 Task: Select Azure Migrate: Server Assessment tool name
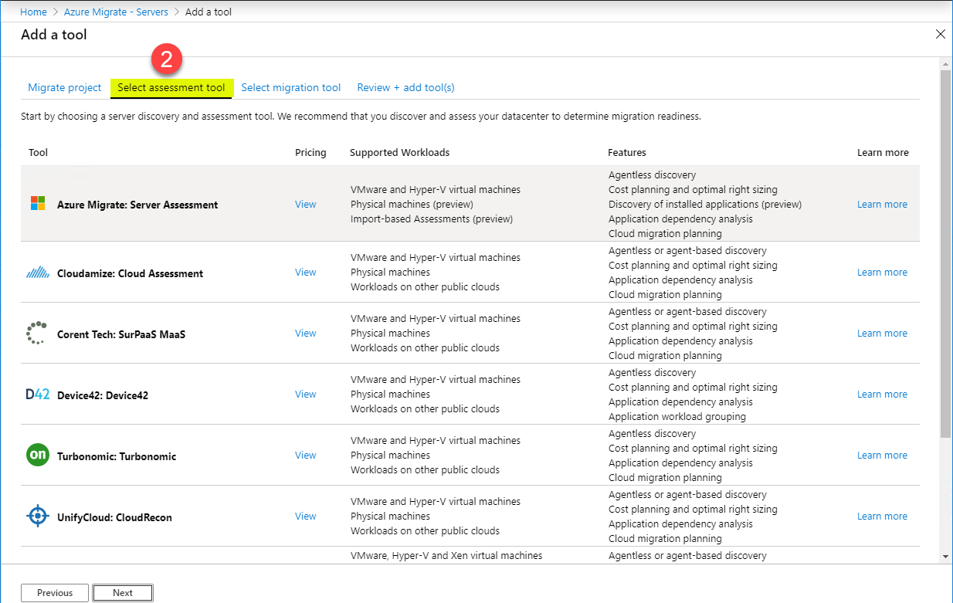(137, 205)
